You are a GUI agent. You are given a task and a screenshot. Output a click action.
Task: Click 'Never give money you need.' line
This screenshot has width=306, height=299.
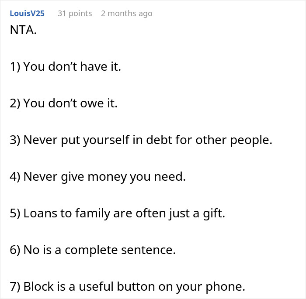(97, 177)
